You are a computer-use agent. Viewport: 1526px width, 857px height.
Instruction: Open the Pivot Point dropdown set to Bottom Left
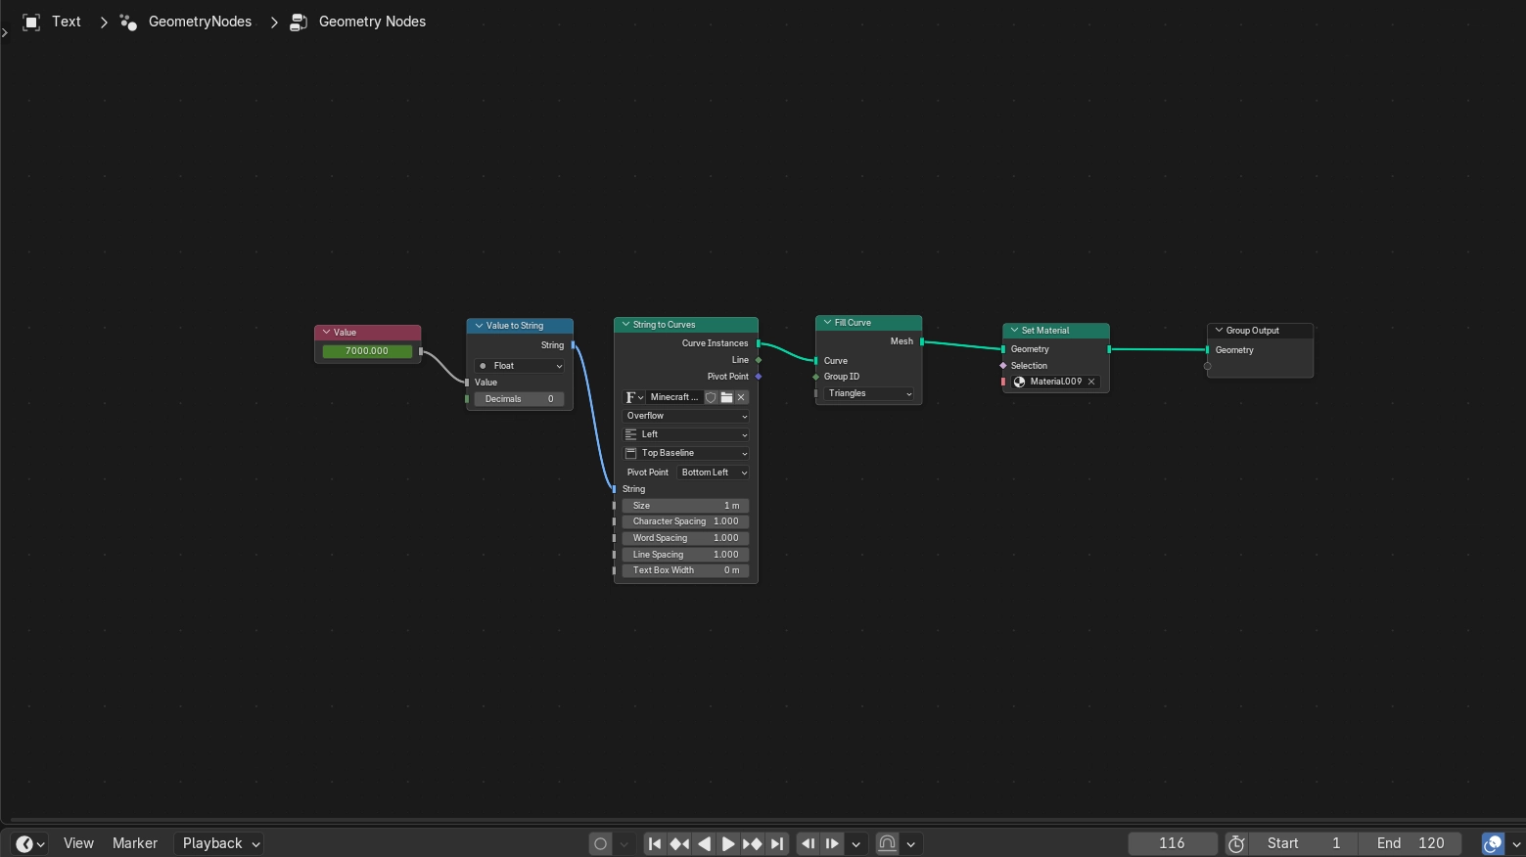[713, 472]
